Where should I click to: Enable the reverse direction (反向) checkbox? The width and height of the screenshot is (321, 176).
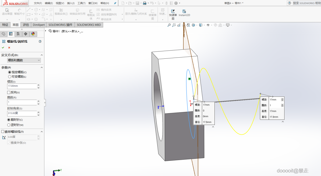[x=9, y=92]
